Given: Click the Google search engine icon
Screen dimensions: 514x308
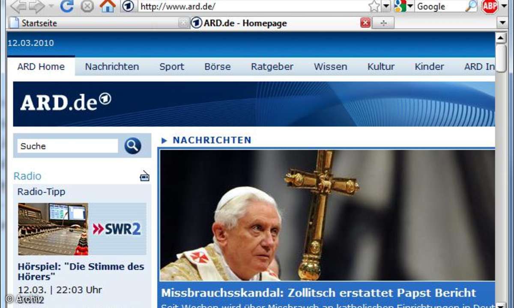Looking at the screenshot, I should pos(400,6).
